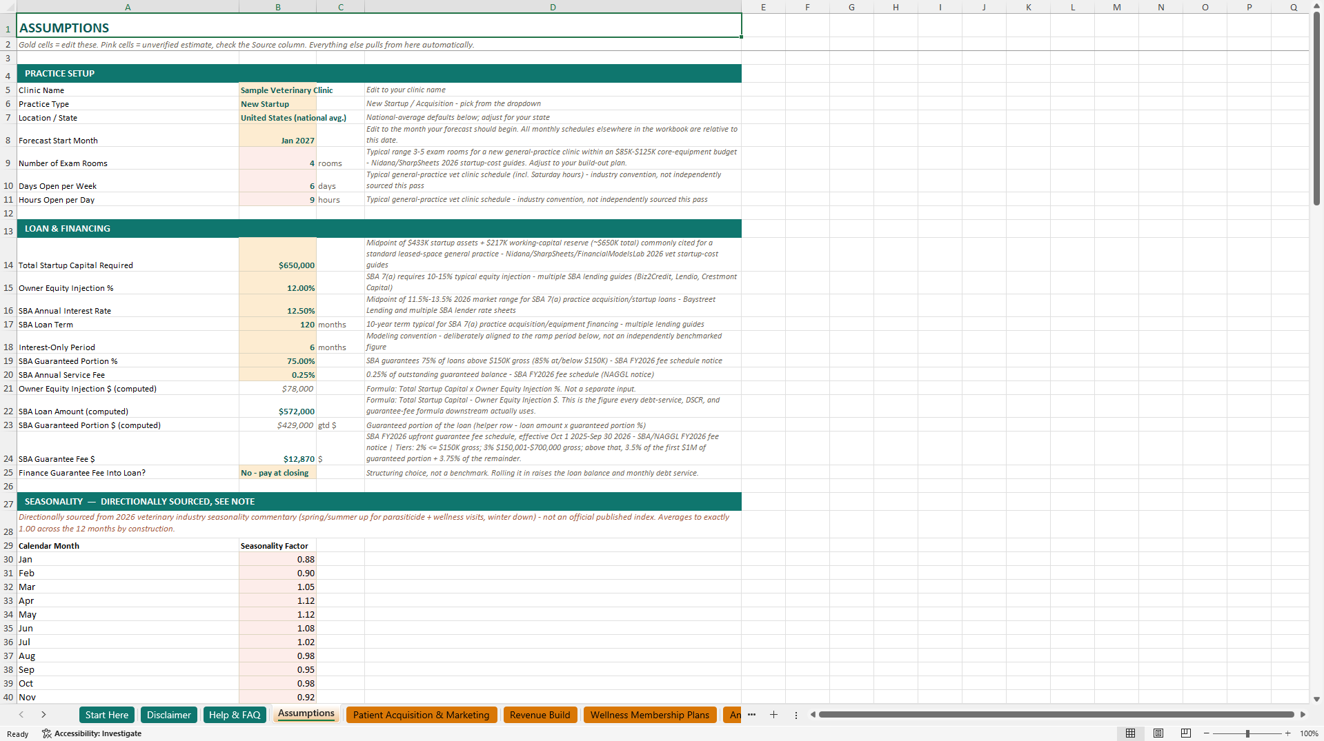Click the $78,000 owner equity cell
The image size is (1324, 741).
(277, 388)
